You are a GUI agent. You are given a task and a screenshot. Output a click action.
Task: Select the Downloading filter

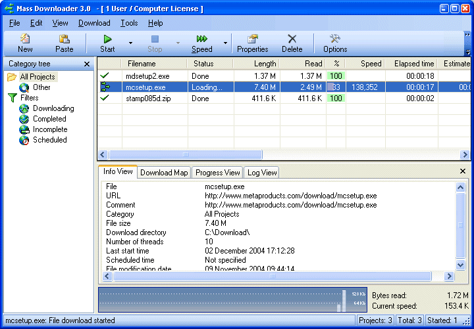[53, 108]
